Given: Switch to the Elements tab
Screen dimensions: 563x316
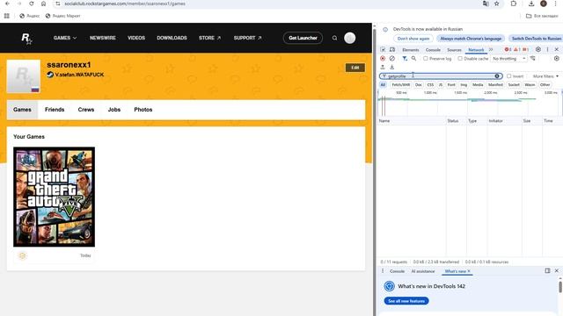Looking at the screenshot, I should (411, 50).
